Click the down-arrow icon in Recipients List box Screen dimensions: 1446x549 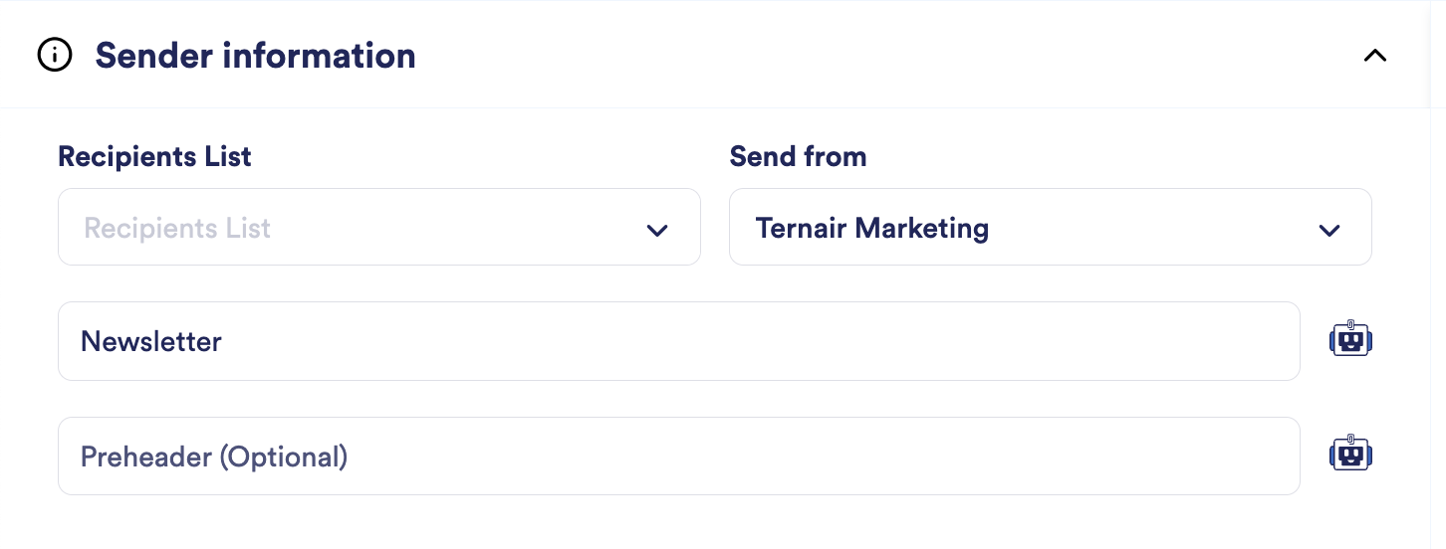click(656, 230)
